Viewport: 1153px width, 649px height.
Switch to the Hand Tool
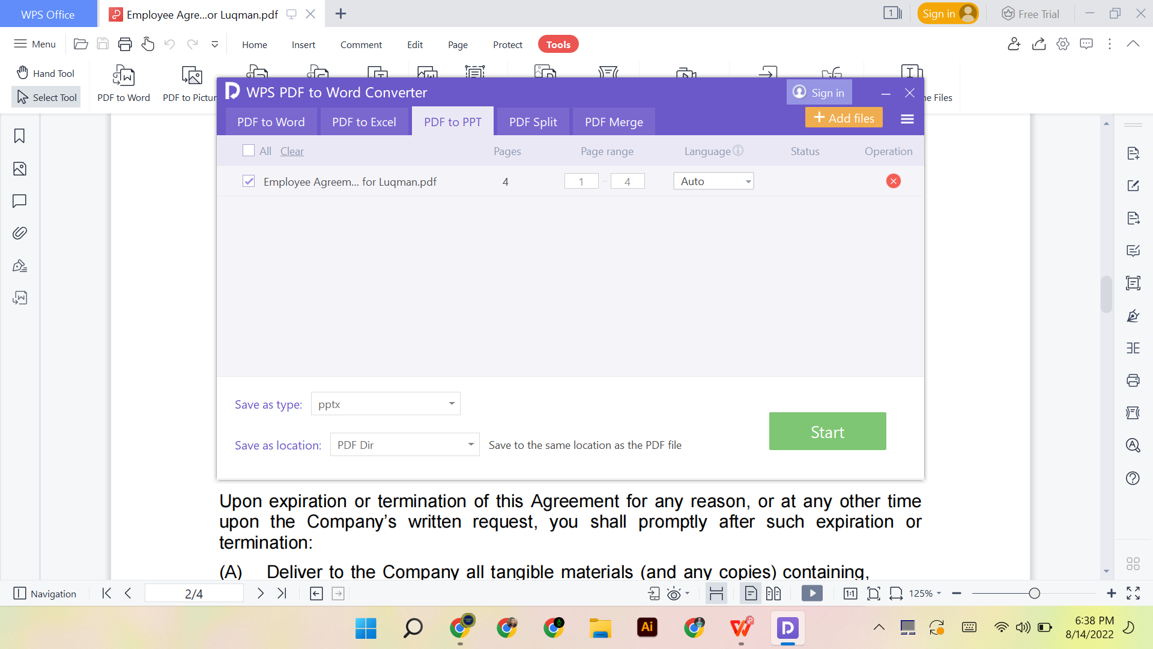click(x=45, y=73)
